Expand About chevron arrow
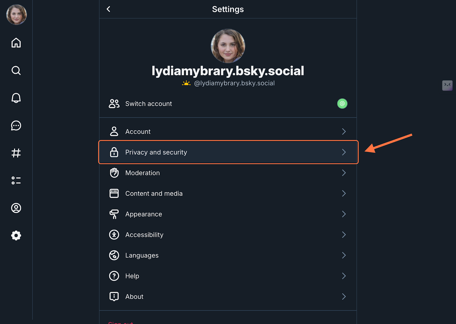 click(344, 297)
